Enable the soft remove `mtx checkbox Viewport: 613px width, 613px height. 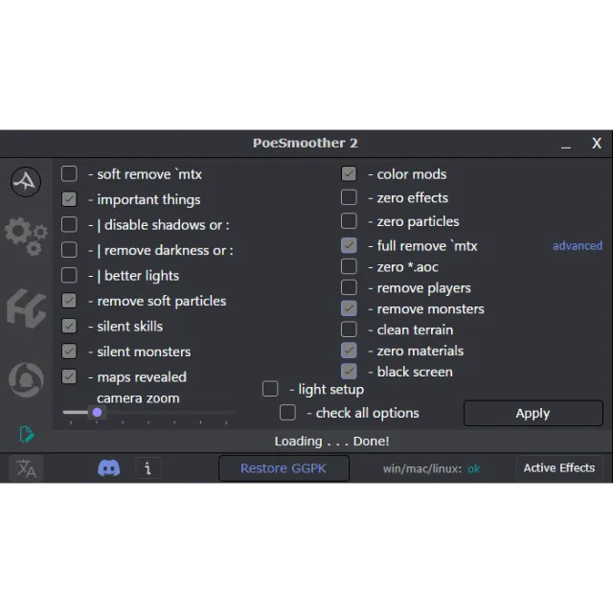[x=69, y=174]
